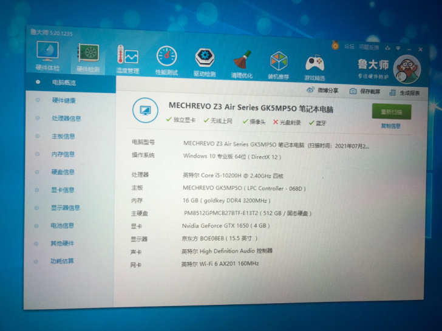Open the title bar dropdown menu triangle
The width and height of the screenshot is (442, 331).
[x=398, y=48]
